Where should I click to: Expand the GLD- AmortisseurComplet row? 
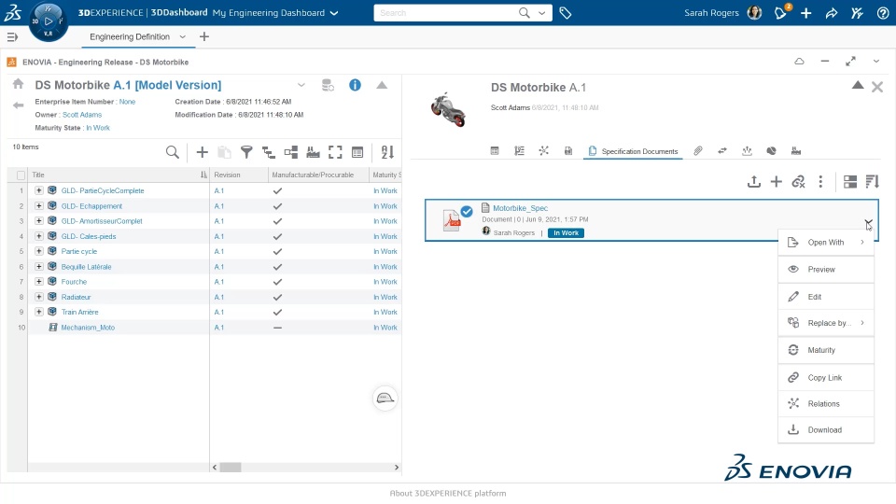[39, 220]
